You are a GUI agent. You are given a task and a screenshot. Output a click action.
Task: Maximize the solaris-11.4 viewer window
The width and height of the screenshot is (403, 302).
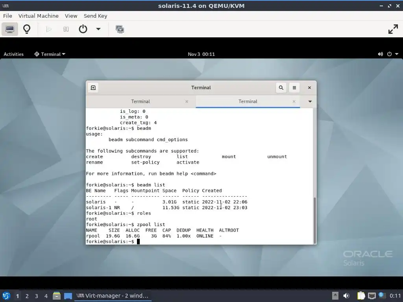coord(390,6)
